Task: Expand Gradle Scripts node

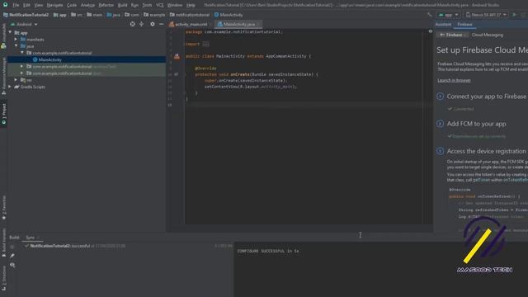Action: 10,87
